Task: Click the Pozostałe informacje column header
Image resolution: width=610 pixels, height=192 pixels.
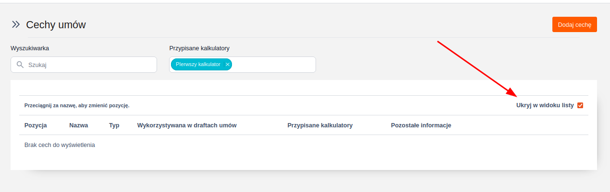Action: pos(421,125)
